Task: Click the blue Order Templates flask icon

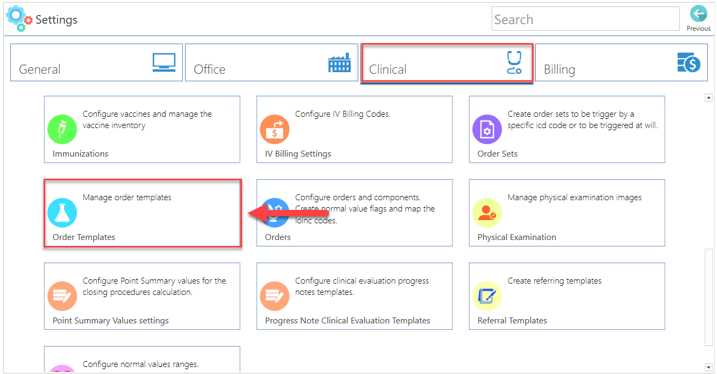Action: click(x=62, y=213)
